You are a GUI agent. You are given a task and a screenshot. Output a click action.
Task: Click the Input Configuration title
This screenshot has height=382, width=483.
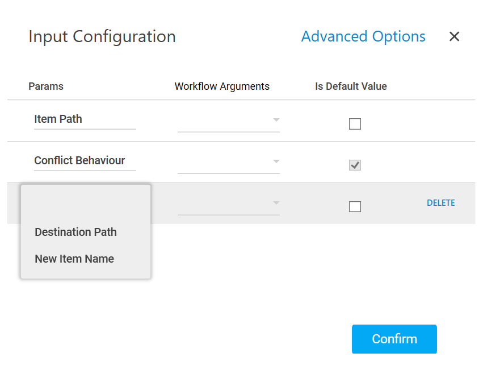(102, 37)
